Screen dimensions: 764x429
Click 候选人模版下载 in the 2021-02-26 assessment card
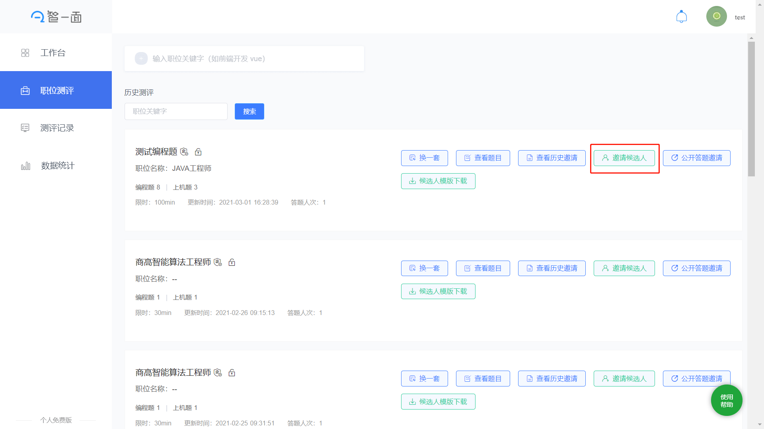pyautogui.click(x=438, y=291)
